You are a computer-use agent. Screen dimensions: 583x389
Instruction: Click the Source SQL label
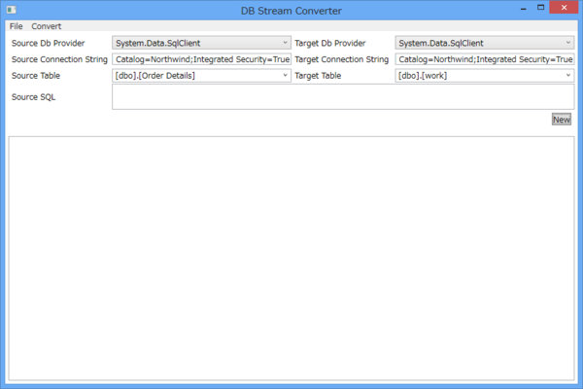pos(33,97)
